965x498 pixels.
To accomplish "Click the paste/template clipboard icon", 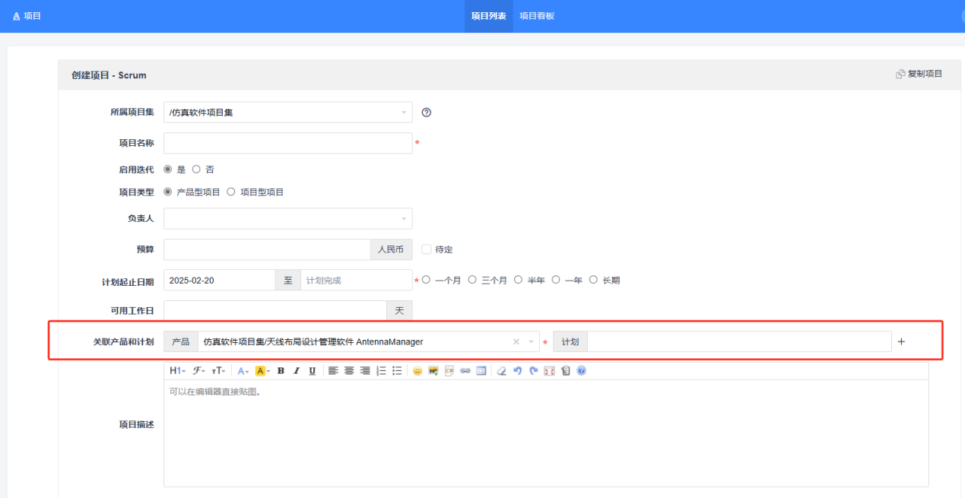I will (565, 371).
